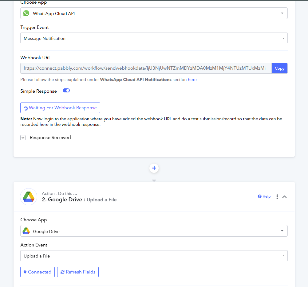
Task: Click the Google Drive logo in step header
Action: 29,197
